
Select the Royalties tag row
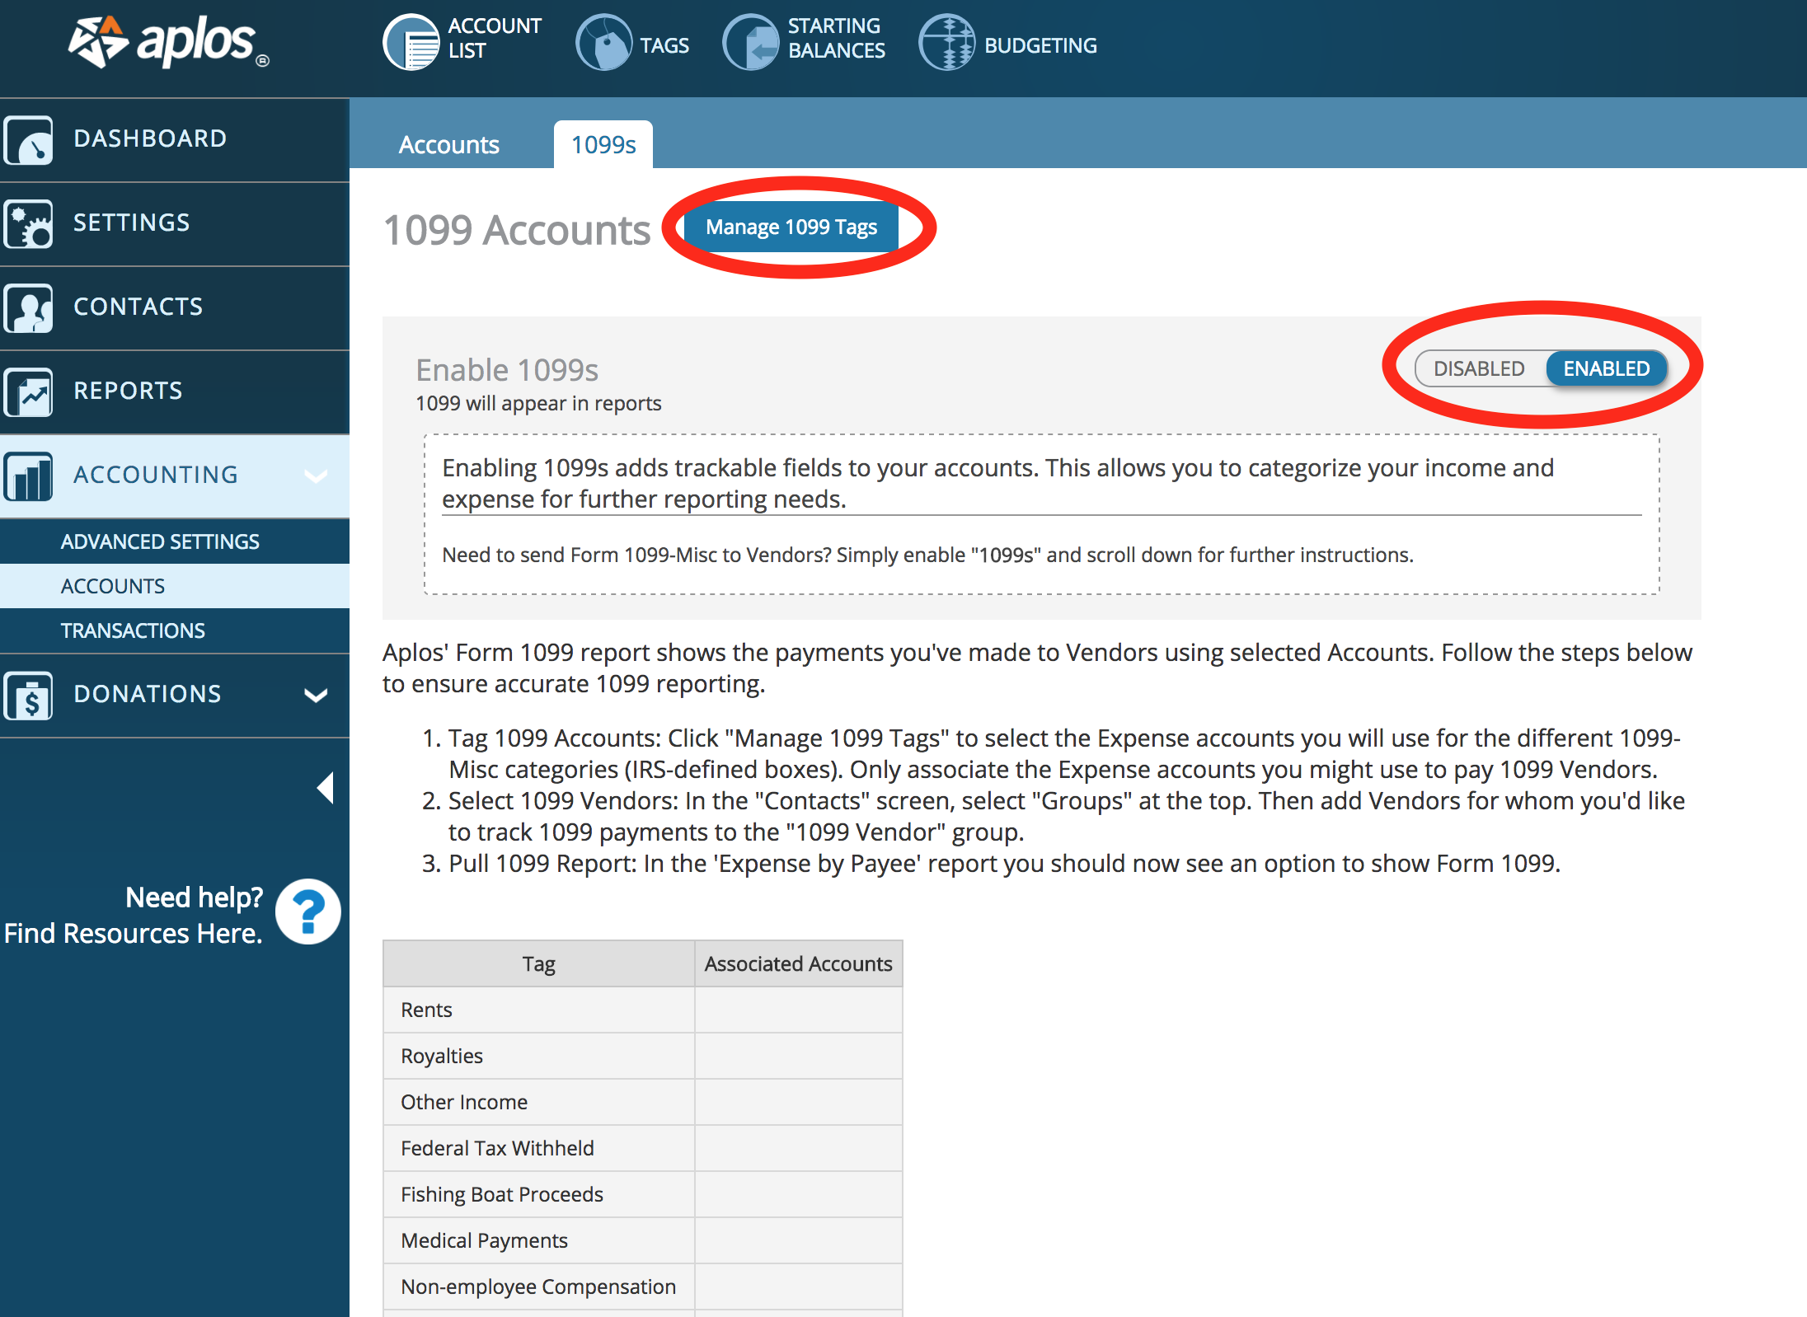643,1056
